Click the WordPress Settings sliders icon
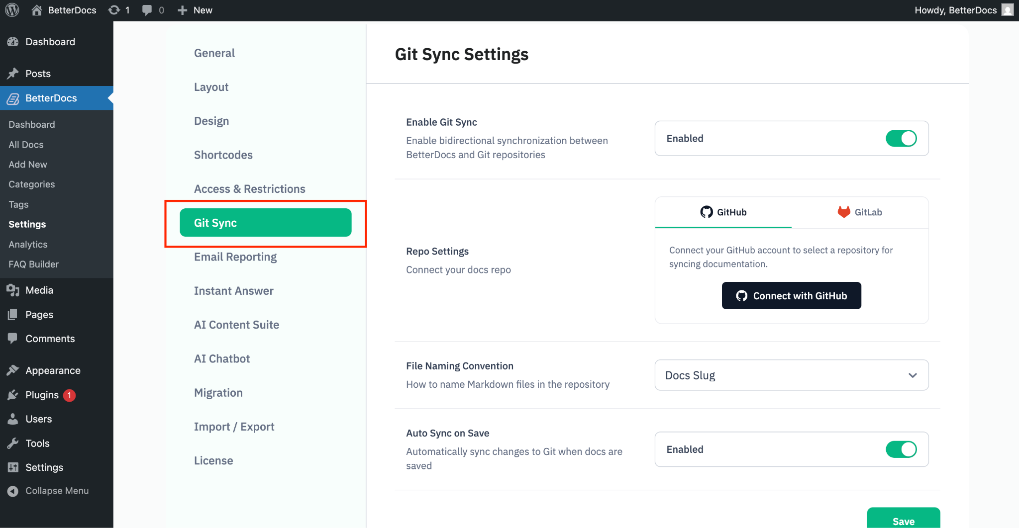Screen dimensions: 1019x528 tap(13, 467)
